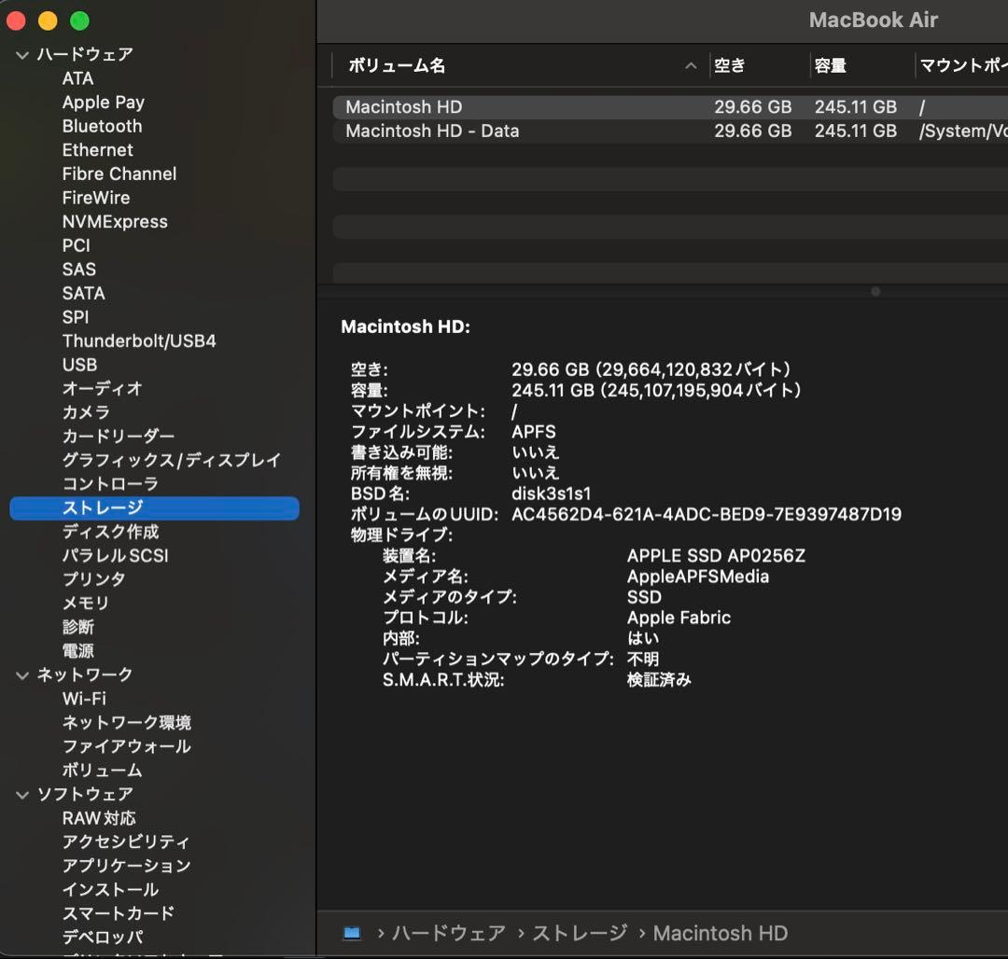Select 電源 in the sidebar

pos(78,650)
